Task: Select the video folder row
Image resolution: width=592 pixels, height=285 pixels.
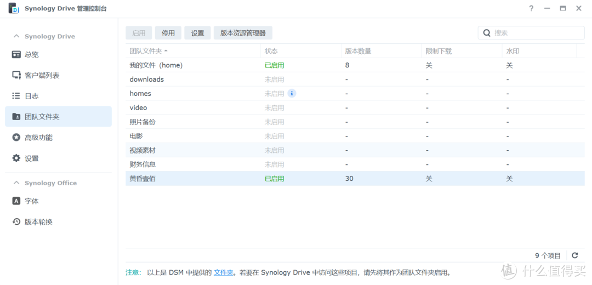Action: [x=355, y=107]
